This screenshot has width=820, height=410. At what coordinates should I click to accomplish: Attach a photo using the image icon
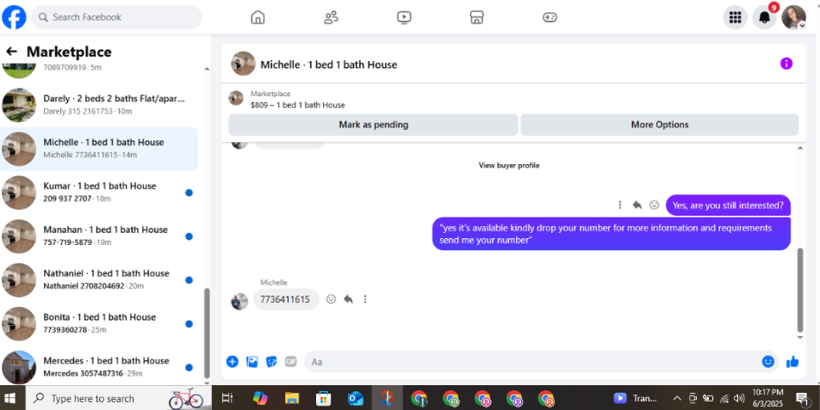[x=252, y=362]
